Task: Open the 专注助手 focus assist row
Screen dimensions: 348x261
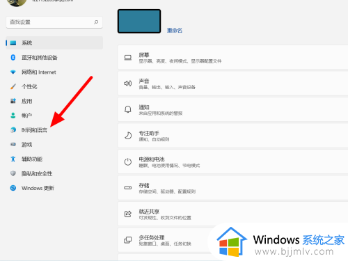Action: [233, 136]
